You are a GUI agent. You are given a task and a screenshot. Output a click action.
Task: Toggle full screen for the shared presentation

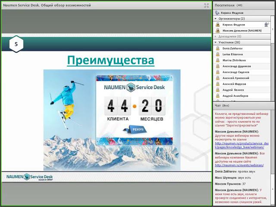pyautogui.click(x=207, y=6)
